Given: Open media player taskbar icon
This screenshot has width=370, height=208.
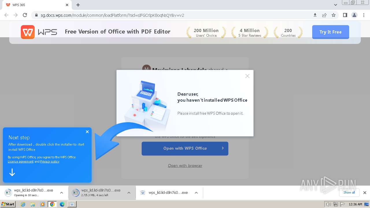Looking at the screenshot, I should pyautogui.click(x=42, y=204).
